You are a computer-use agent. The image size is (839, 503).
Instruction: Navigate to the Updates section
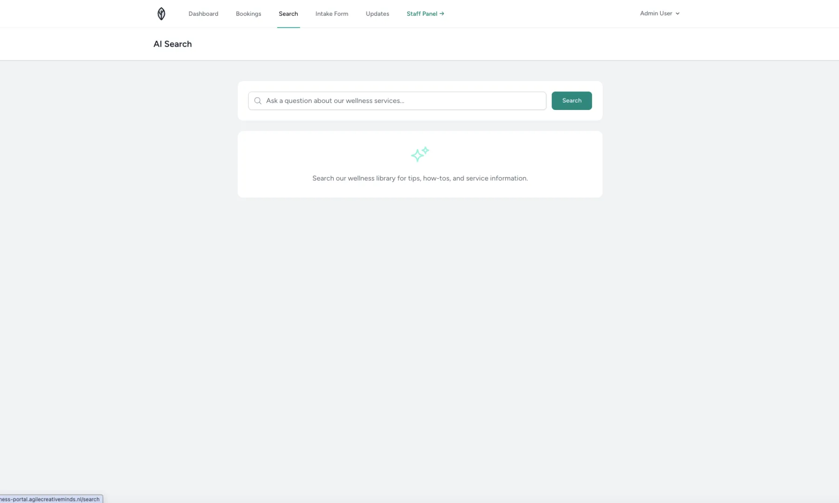pos(377,14)
